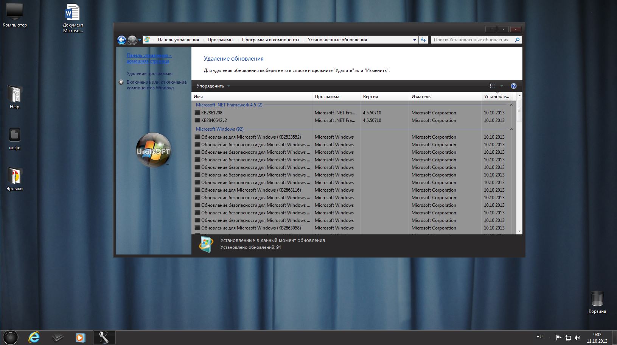Collapse 'Microsoft .NET Framework 4.5 (2)' group chevron
The width and height of the screenshot is (617, 345).
(511, 105)
